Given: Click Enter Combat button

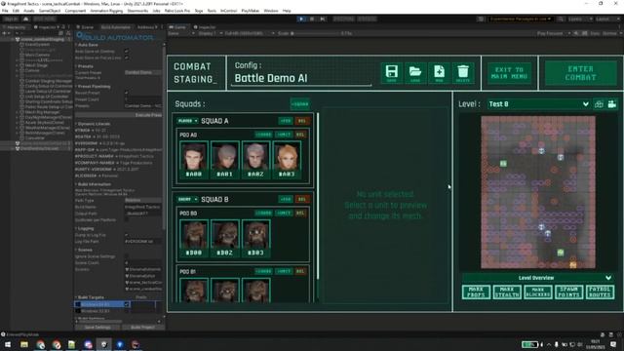Looking at the screenshot, I should click(x=581, y=73).
